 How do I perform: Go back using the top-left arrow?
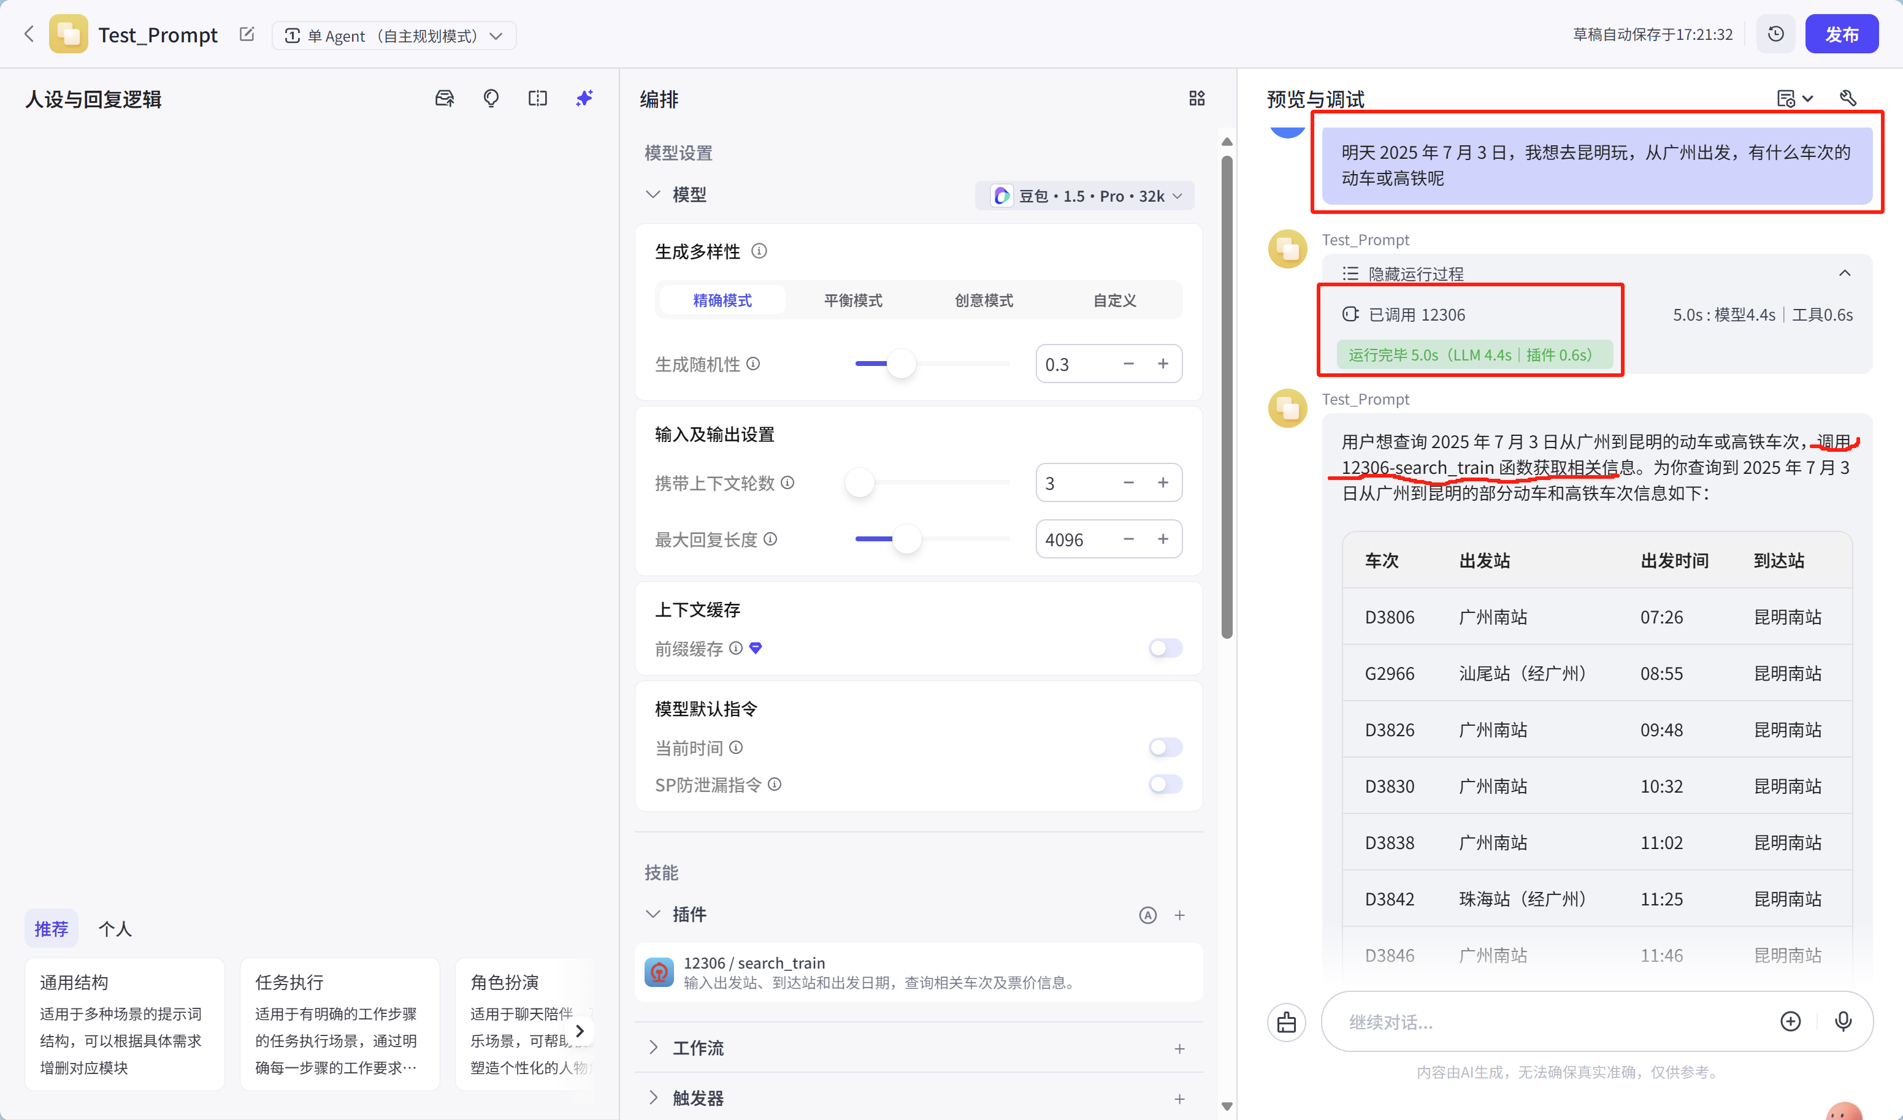click(x=29, y=34)
